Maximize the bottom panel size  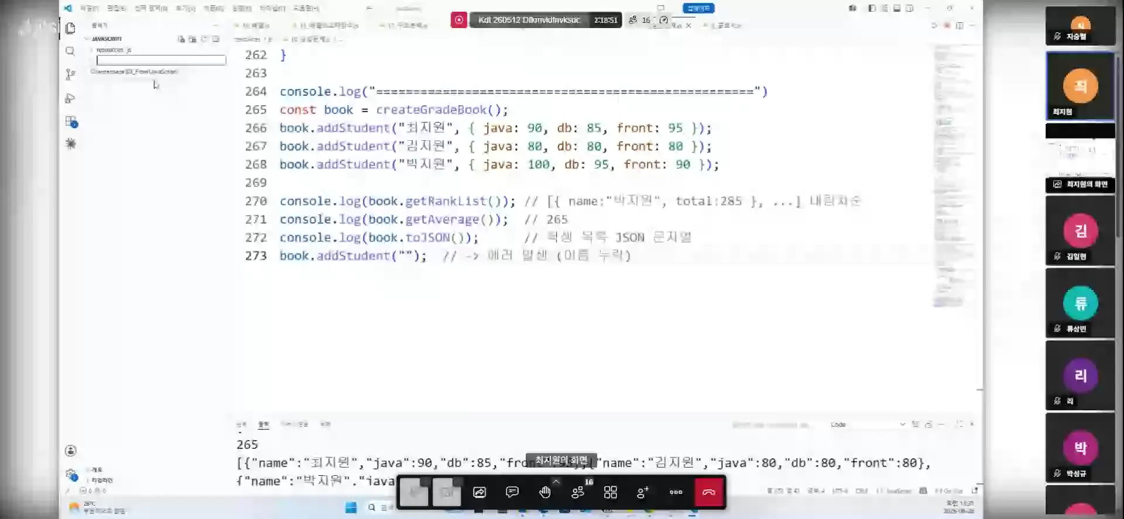point(959,424)
